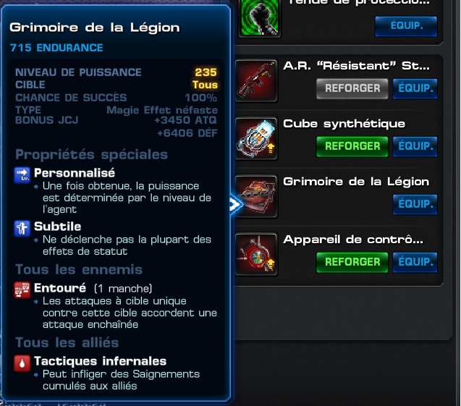Equip the Appareil de contrôle
The width and height of the screenshot is (461, 406).
[x=415, y=262]
